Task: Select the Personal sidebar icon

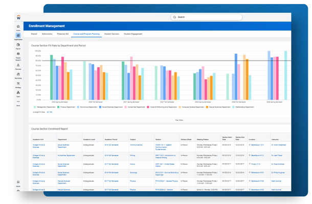Action: [18, 65]
